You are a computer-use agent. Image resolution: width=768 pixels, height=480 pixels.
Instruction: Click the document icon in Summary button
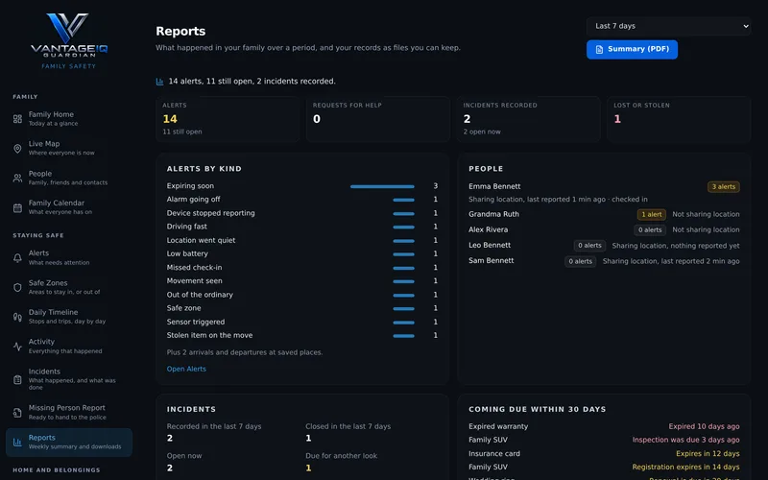click(599, 50)
